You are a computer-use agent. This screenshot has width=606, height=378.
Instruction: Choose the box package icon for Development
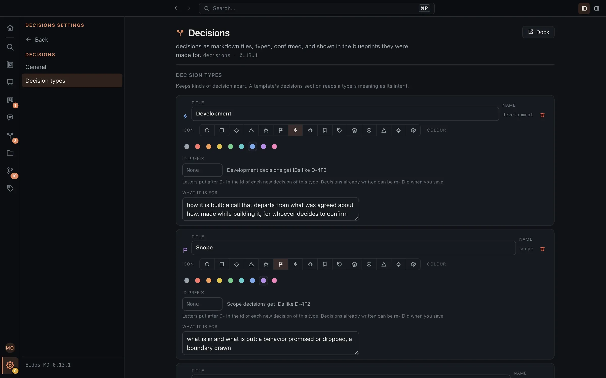click(413, 130)
